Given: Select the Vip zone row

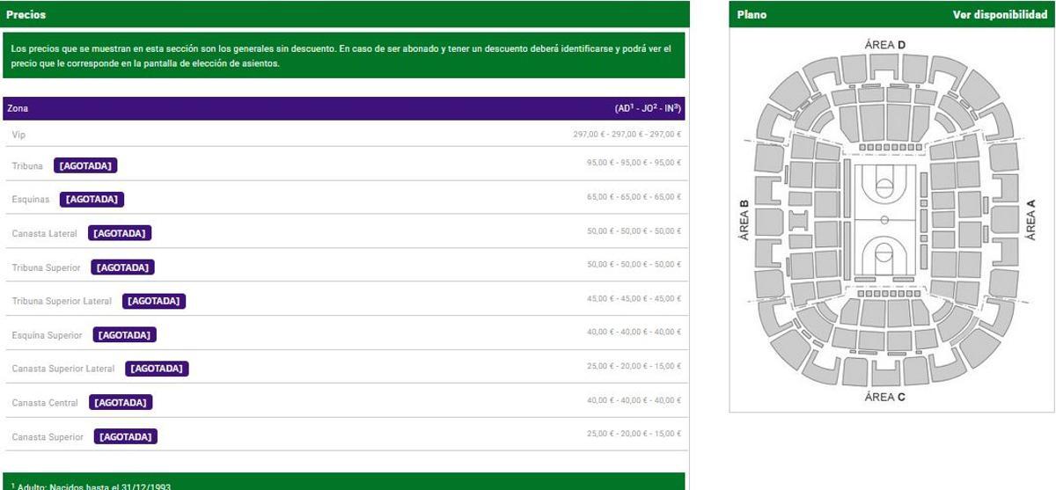Looking at the screenshot, I should pos(344,135).
